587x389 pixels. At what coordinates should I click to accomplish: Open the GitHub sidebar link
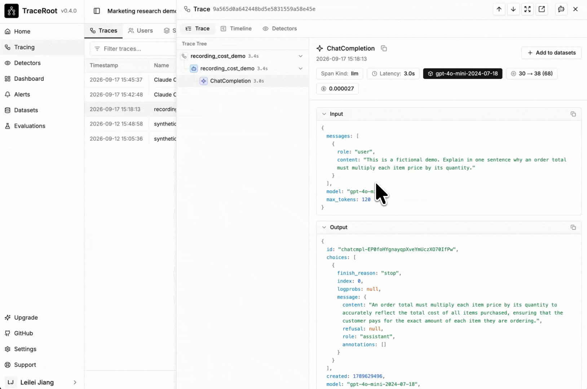click(x=42, y=333)
